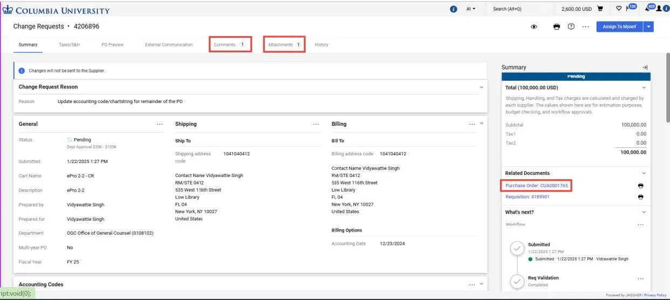This screenshot has width=670, height=300.
Task: Switch to the Taxes/S&H tab
Action: click(x=70, y=45)
